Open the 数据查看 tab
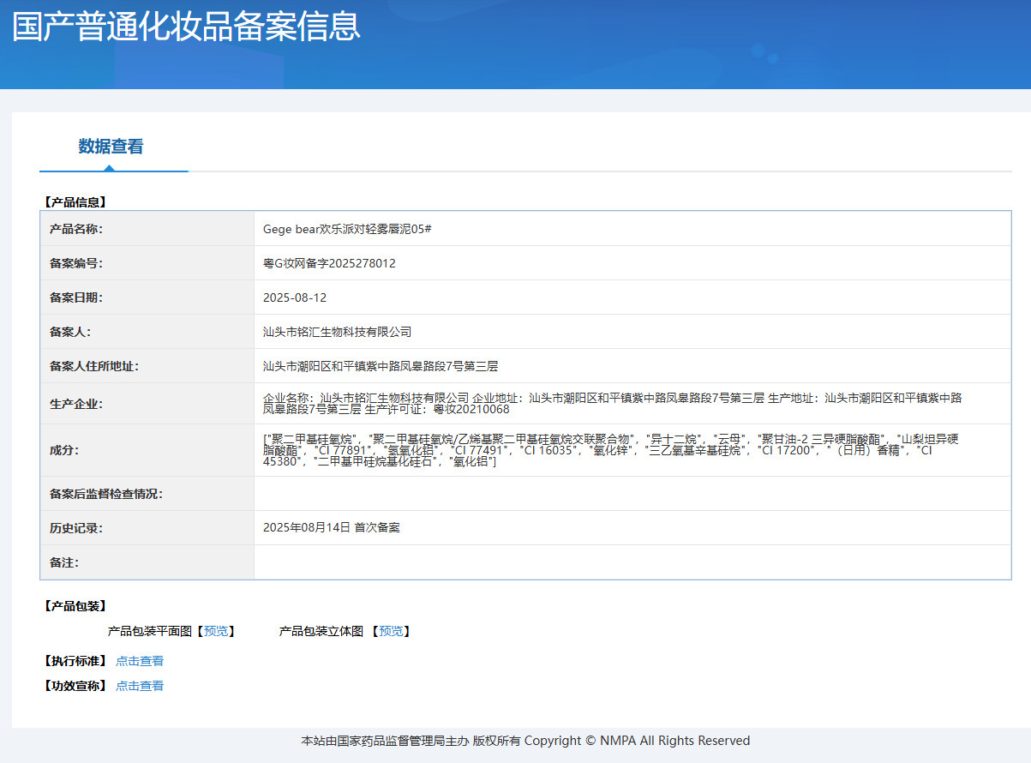Image resolution: width=1031 pixels, height=763 pixels. (x=111, y=147)
